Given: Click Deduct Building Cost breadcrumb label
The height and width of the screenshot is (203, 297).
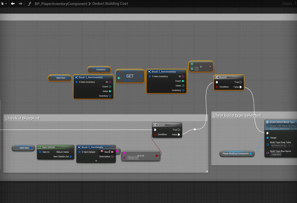Looking at the screenshot, I should 110,4.
